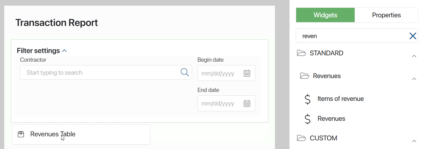The width and height of the screenshot is (423, 149).
Task: Click the Revenues folder icon
Action: click(x=304, y=76)
